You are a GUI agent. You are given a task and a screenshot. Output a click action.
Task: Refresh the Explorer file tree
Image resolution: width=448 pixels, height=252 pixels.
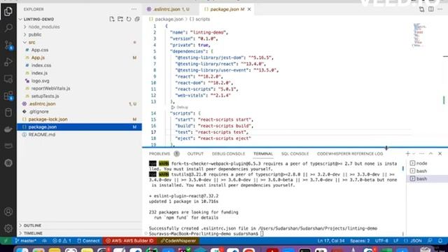[x=129, y=19]
